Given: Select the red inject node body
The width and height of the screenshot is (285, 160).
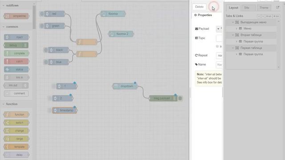Looking at the screenshot, I should click(x=54, y=14).
